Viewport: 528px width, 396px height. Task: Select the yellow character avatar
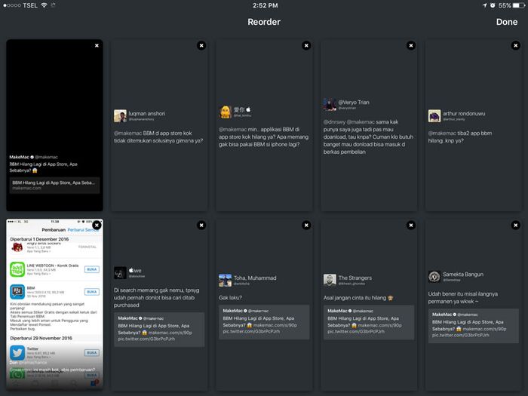pos(225,112)
